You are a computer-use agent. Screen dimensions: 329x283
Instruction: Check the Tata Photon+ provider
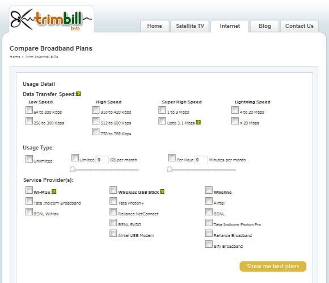click(113, 201)
